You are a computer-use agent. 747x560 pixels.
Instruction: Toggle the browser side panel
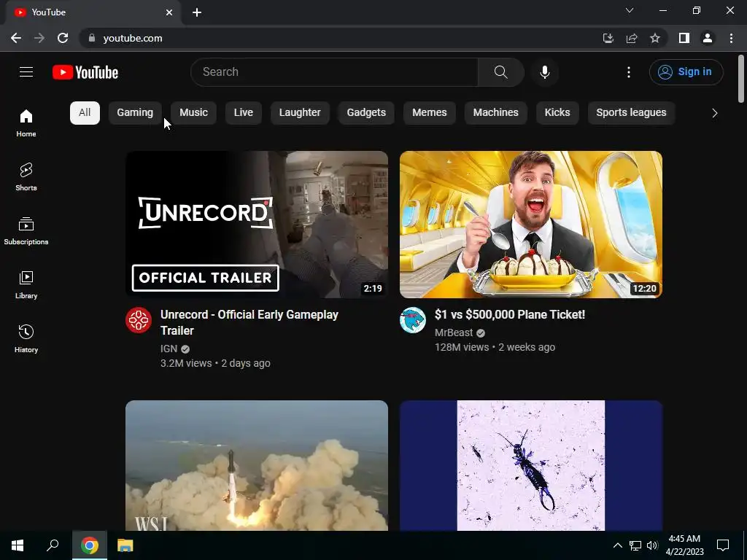(x=684, y=38)
